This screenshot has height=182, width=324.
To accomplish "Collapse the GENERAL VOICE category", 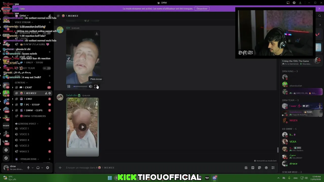I will coord(27,124).
